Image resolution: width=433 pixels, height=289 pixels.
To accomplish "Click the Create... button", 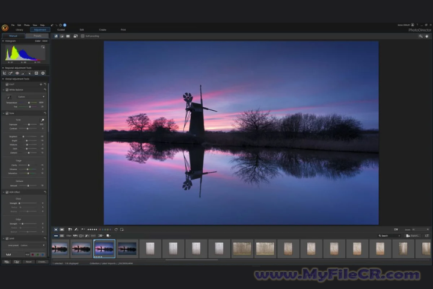I will (x=42, y=262).
